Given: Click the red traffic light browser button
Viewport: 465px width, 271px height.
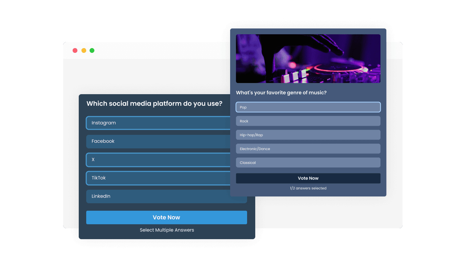Looking at the screenshot, I should pyautogui.click(x=75, y=50).
